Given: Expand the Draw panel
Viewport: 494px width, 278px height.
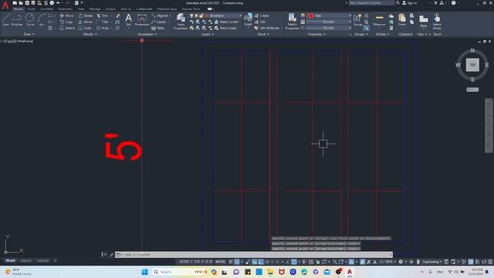Looking at the screenshot, I should [x=29, y=34].
